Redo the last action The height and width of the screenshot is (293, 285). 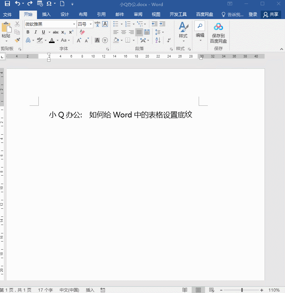pos(30,4)
